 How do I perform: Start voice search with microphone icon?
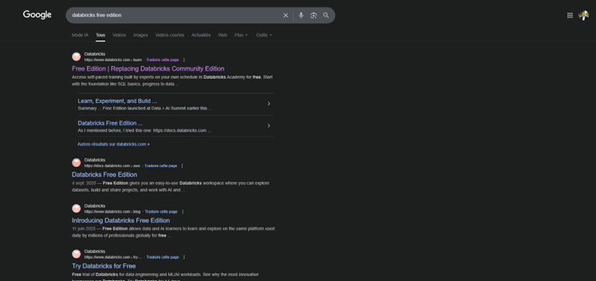click(x=301, y=15)
